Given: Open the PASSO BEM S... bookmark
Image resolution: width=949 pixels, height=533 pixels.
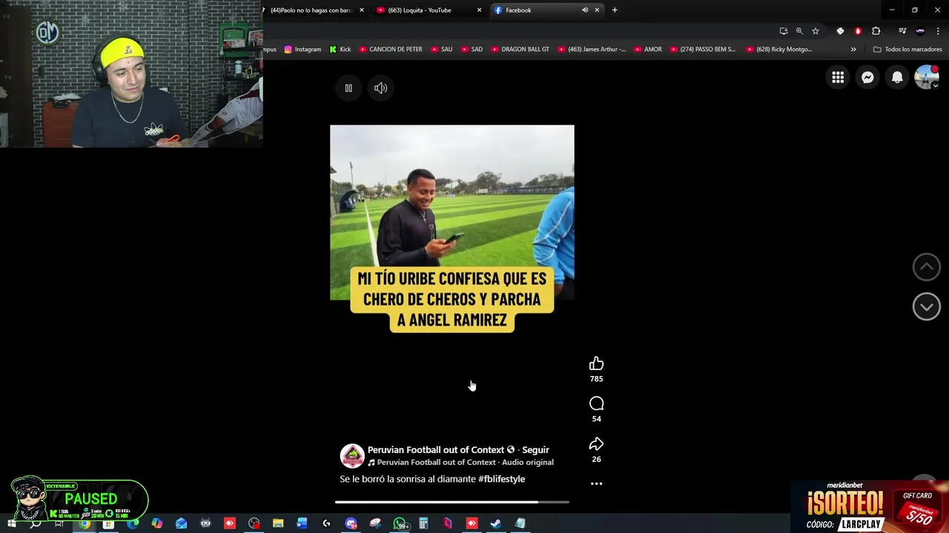Looking at the screenshot, I should (702, 50).
